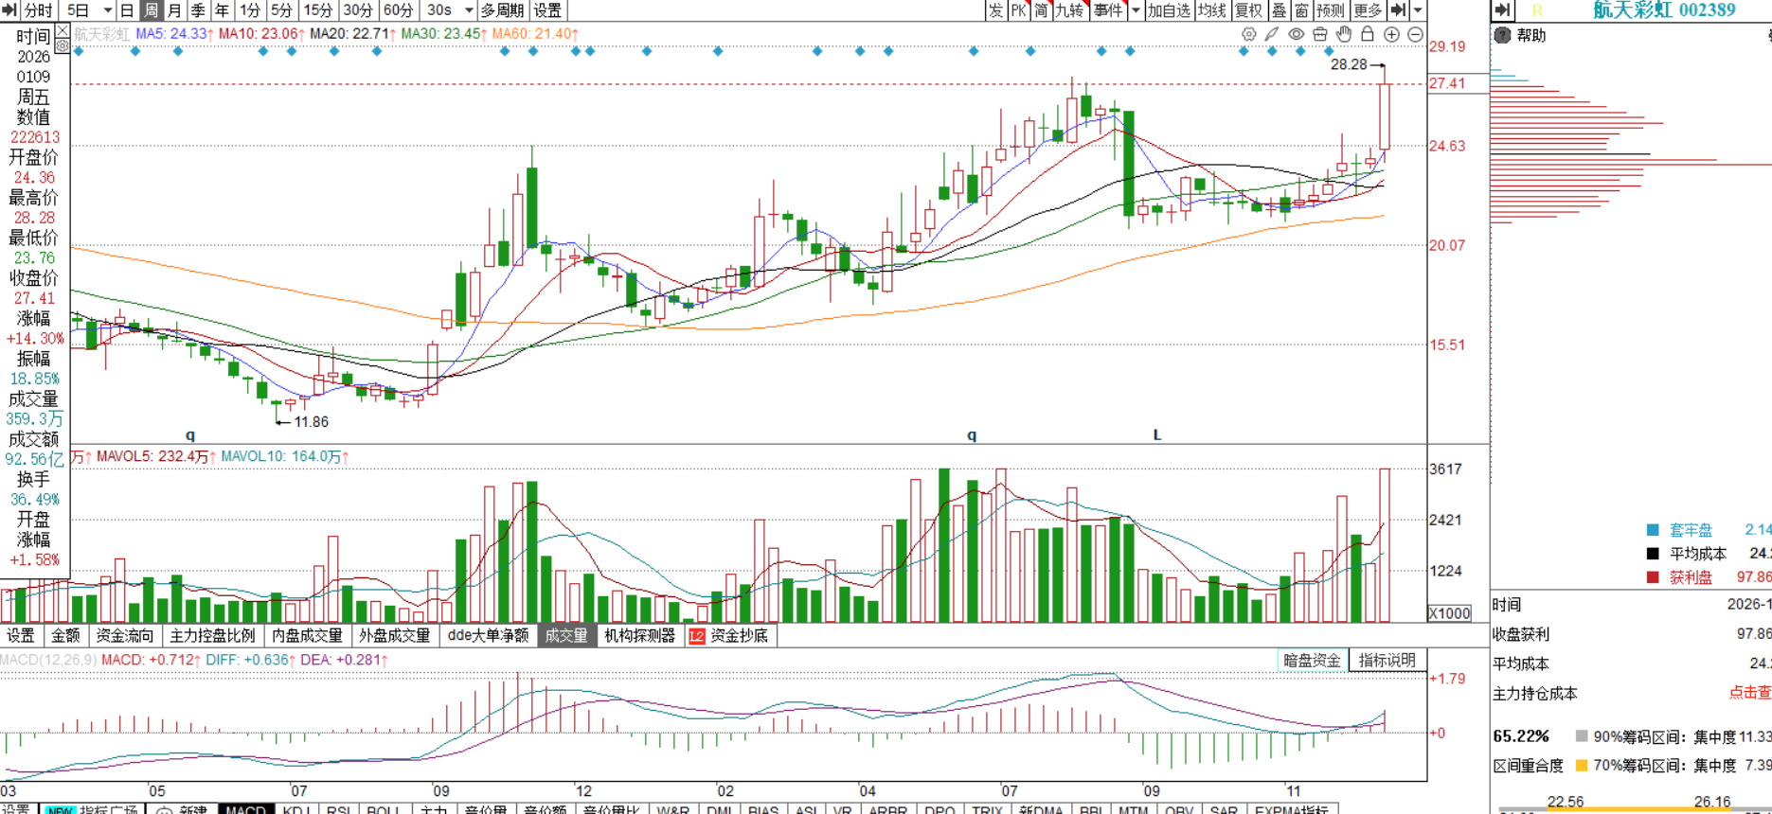Zoom out with the minus circle icon
1772x814 pixels.
1415,34
